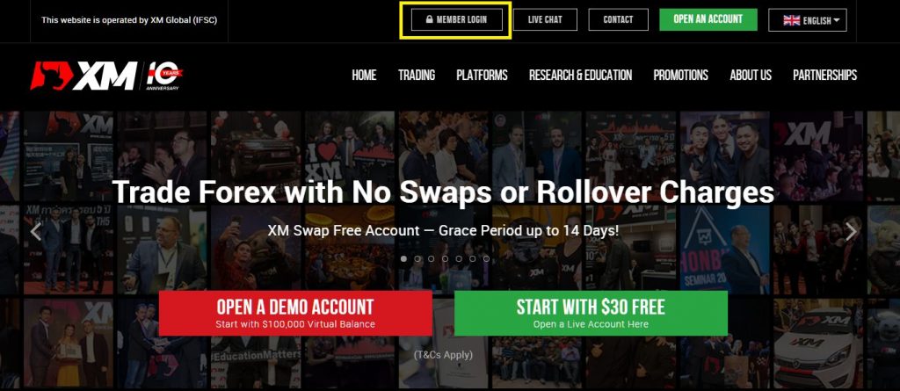The image size is (900, 391).
Task: Open the Trading menu
Action: click(417, 76)
